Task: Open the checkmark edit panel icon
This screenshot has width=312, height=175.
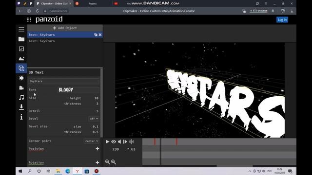Action: click(x=21, y=49)
